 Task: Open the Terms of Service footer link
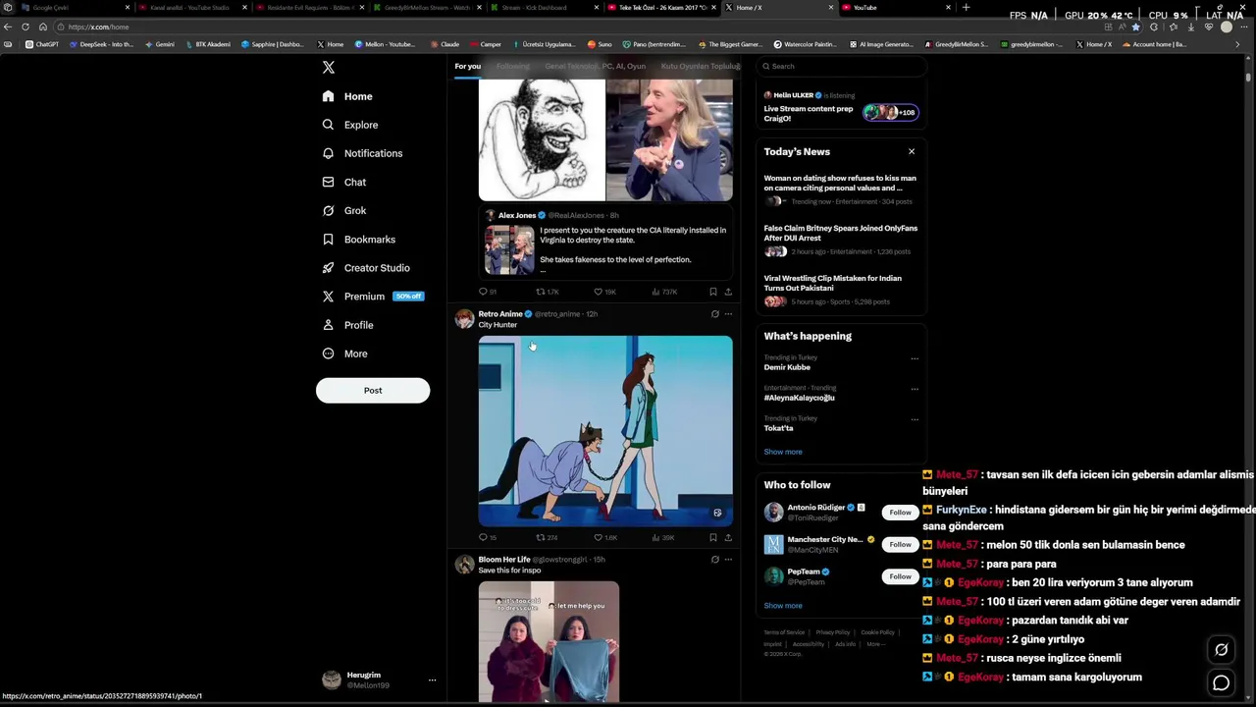pyautogui.click(x=784, y=632)
